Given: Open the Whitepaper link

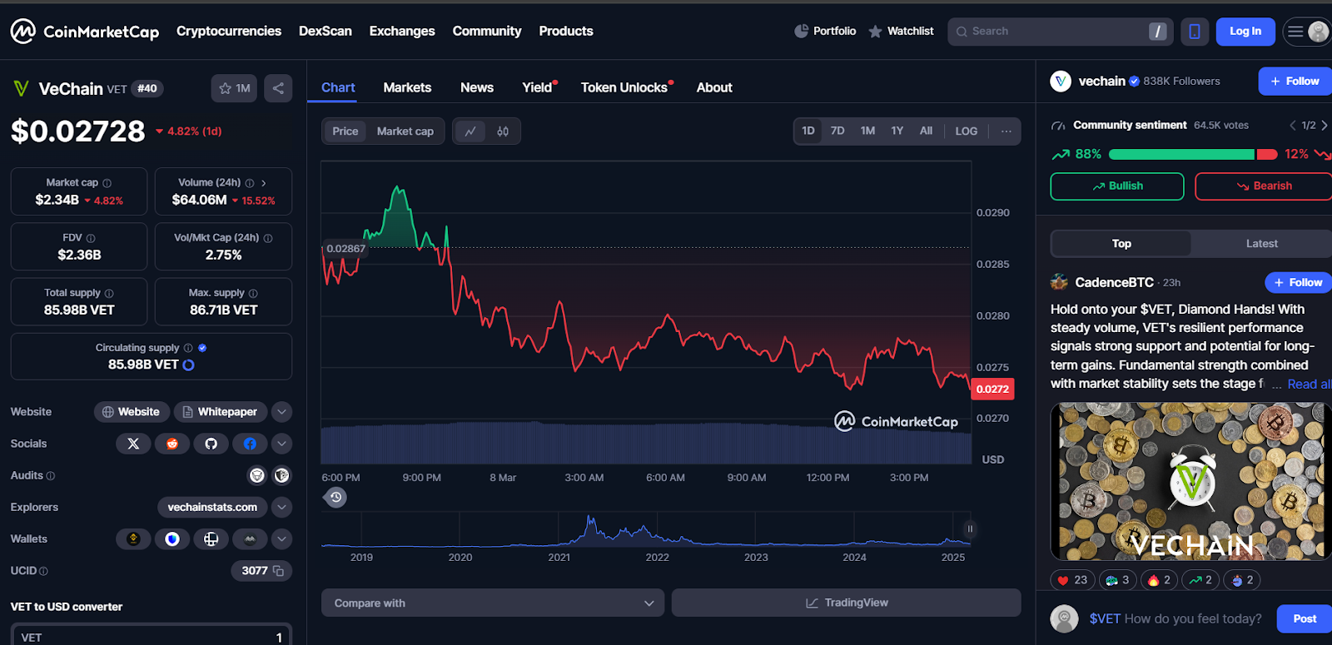Looking at the screenshot, I should pos(221,412).
